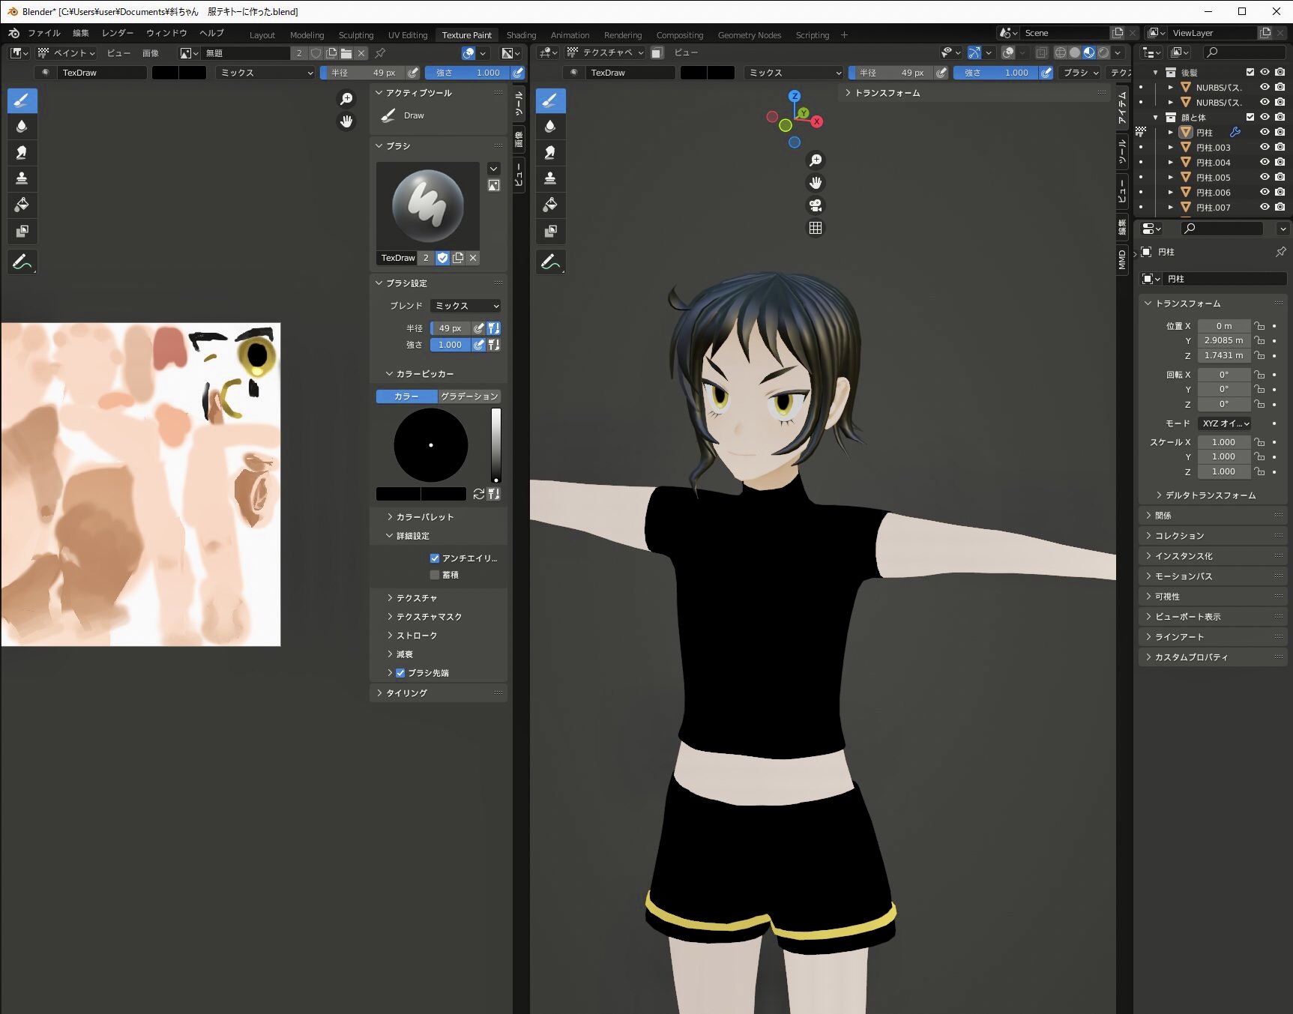Select the Mask tool in image editor
Viewport: 1293px width, 1014px height.
22,231
